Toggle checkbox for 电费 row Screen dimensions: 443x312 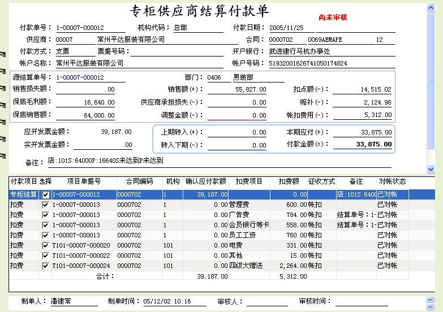[x=45, y=245]
